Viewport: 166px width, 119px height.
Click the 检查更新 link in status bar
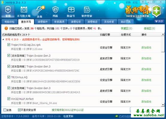[68, 116]
